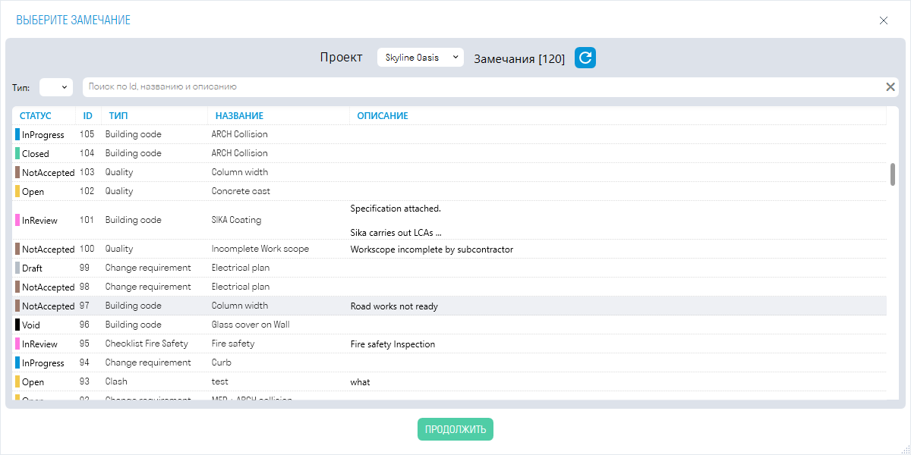Click the black Void swatch of issue 96
This screenshot has height=455, width=911.
click(17, 325)
